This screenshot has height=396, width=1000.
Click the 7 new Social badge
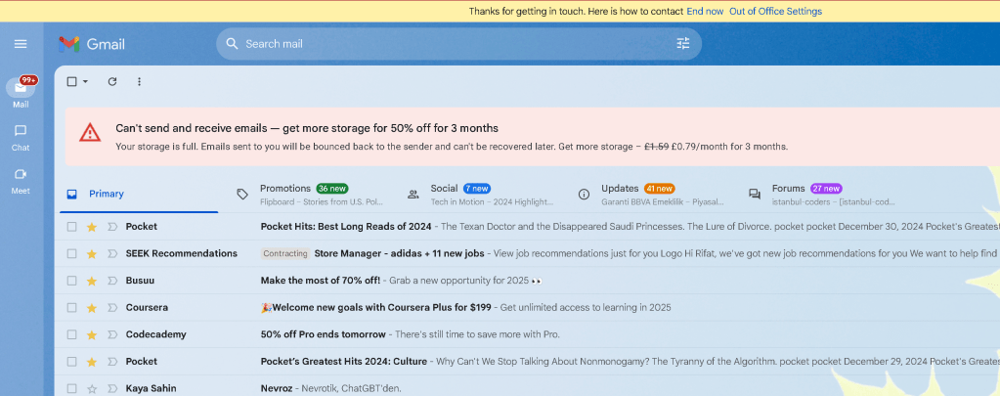(476, 189)
